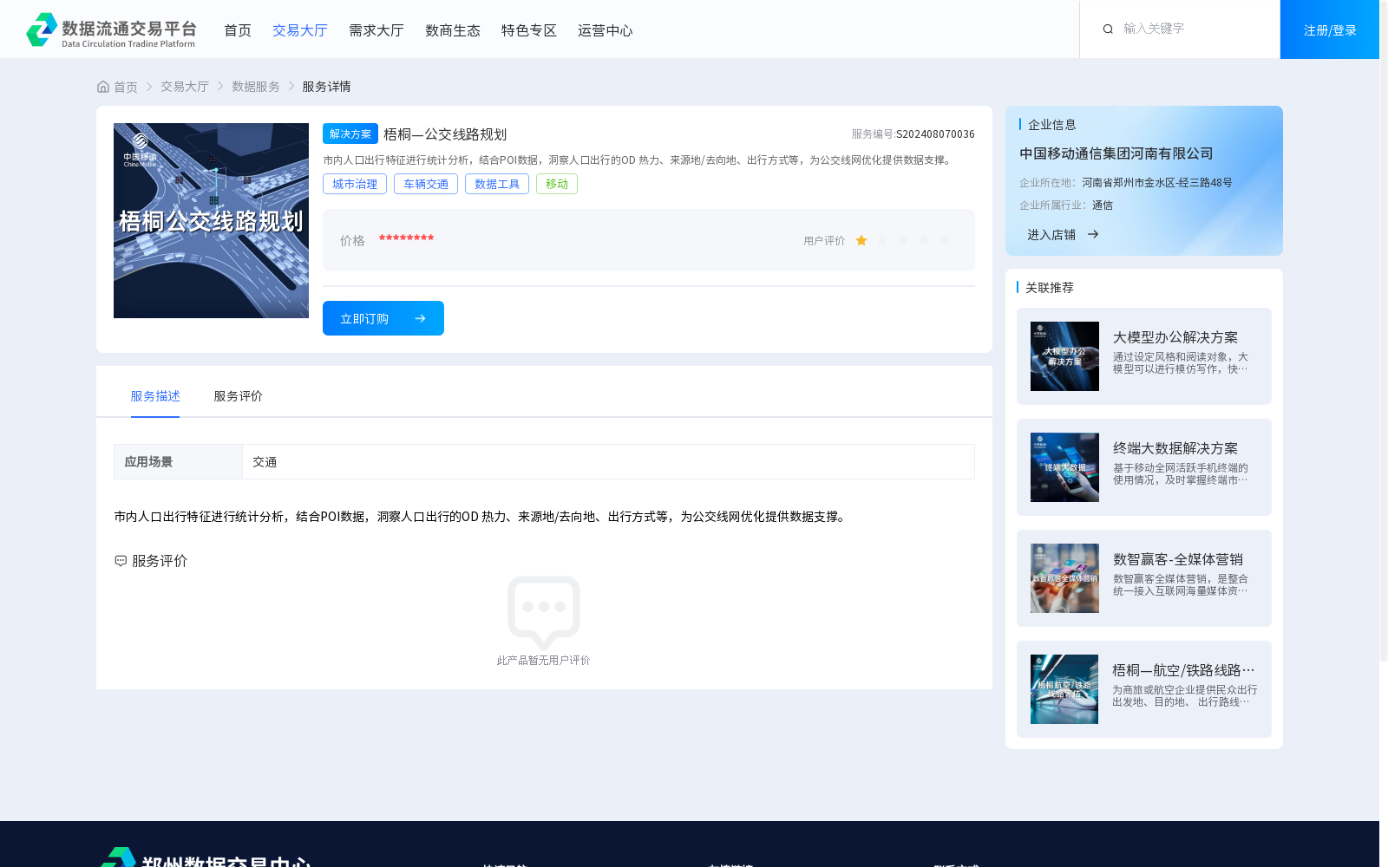
Task: Open the 终端大数据 thumbnail image
Action: pos(1064,467)
